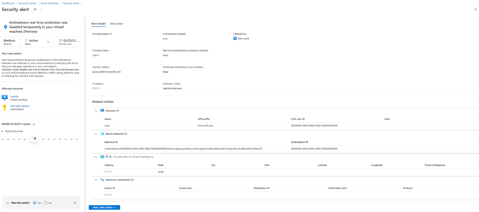Collapse the Network connection (1) section

[96, 180]
